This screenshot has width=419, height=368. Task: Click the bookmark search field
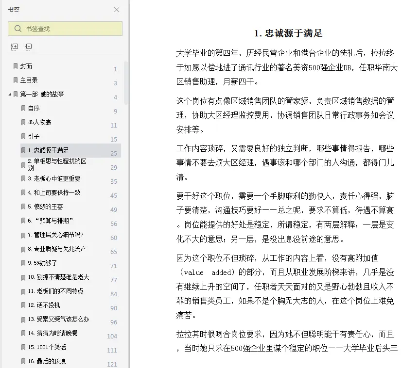[65, 29]
